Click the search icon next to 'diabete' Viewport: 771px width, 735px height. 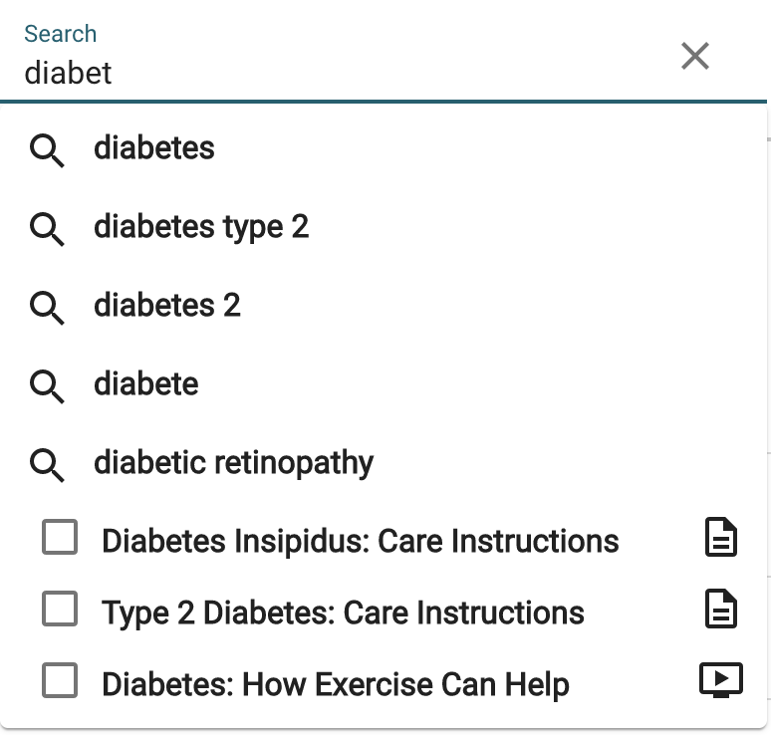point(47,386)
